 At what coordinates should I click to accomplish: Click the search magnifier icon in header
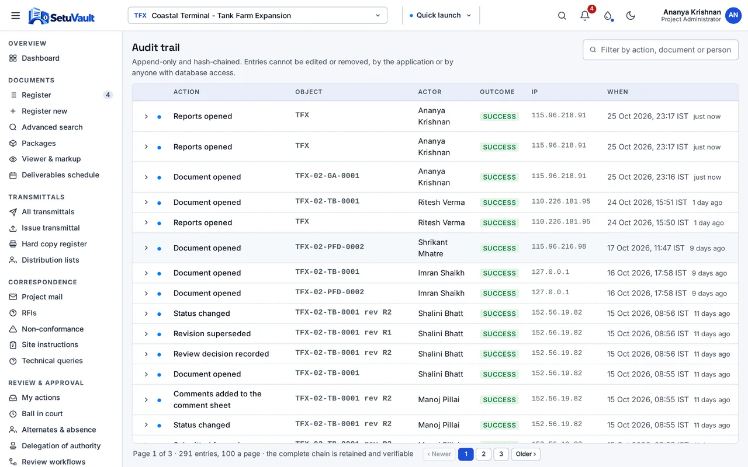pos(562,16)
